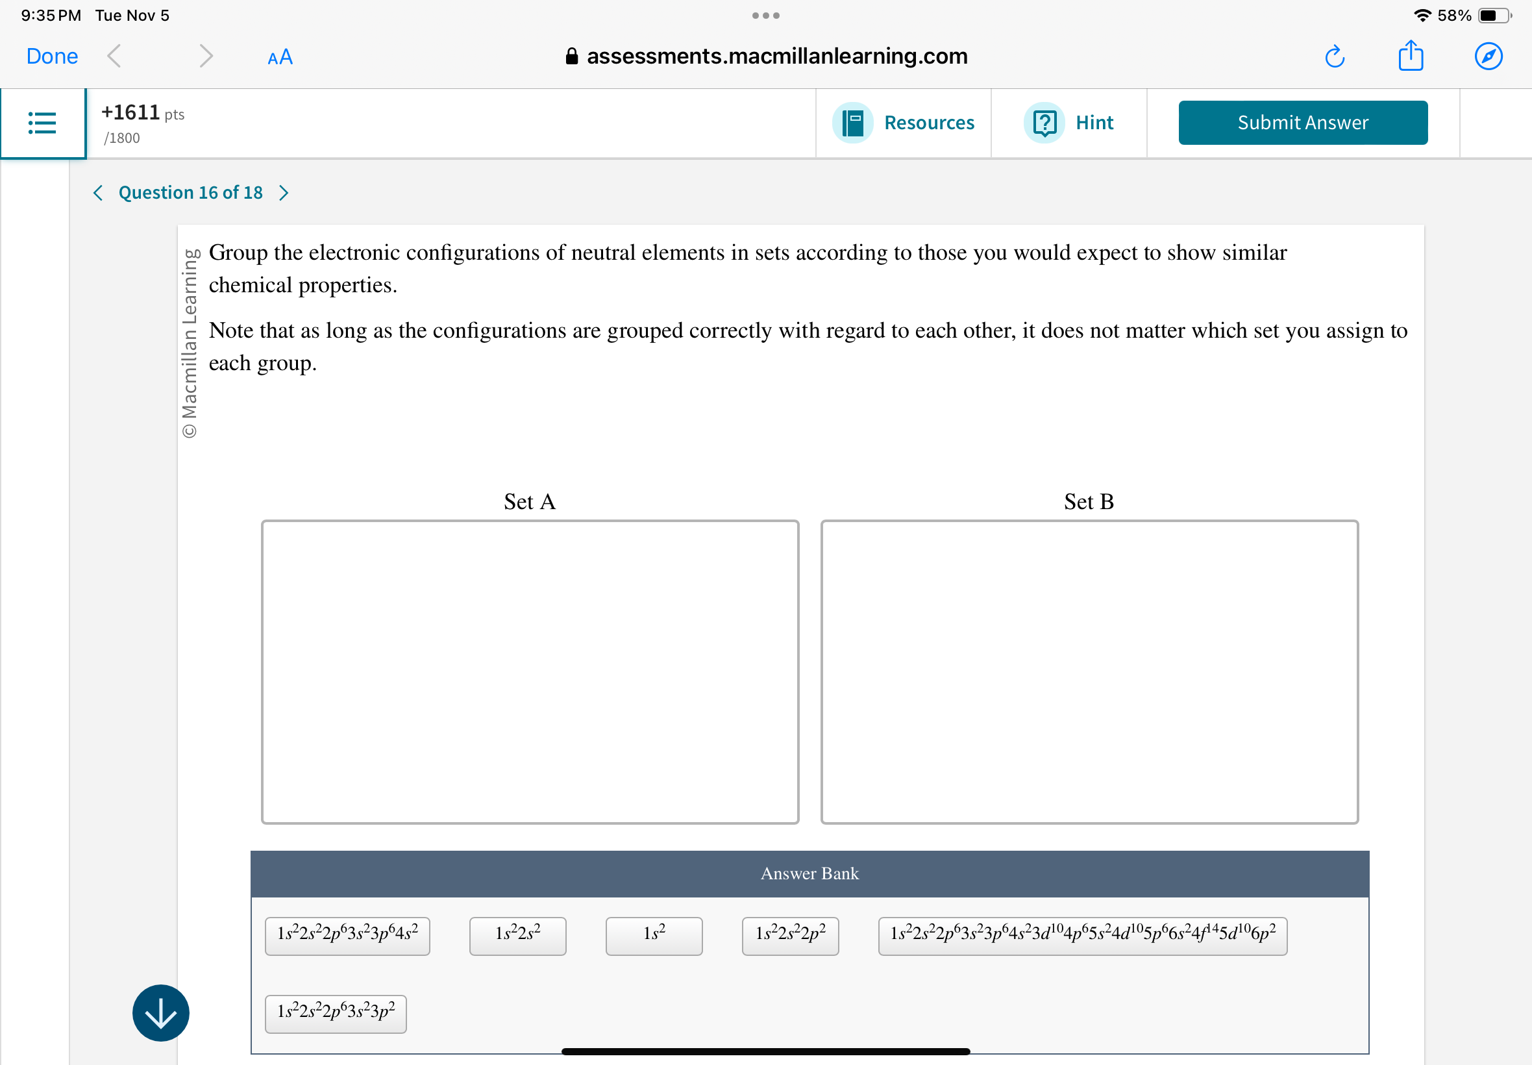This screenshot has width=1532, height=1065.
Task: Click the Question 16 of 18 label
Action: 190,192
